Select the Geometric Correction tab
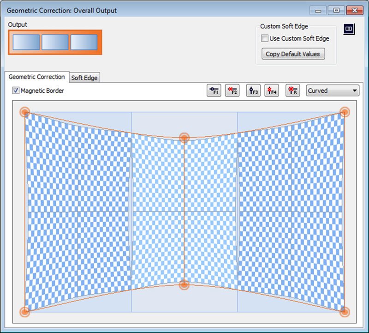 point(37,77)
